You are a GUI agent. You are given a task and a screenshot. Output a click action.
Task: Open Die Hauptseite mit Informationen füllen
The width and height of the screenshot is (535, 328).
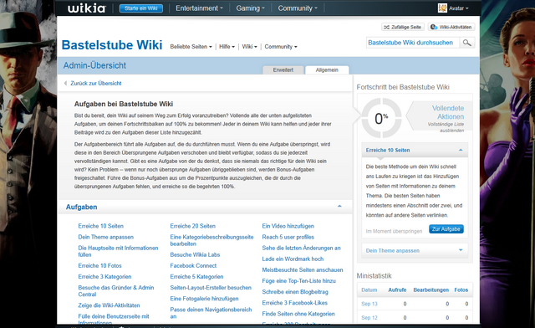tap(118, 251)
